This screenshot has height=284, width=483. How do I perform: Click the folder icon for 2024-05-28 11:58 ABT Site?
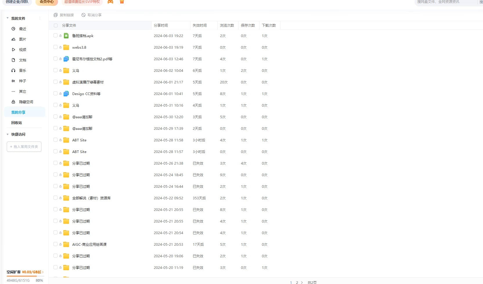66,140
